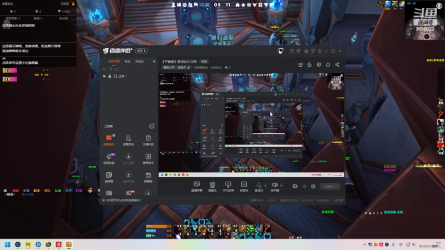
Task: Open the layout icon in room header
Action: 319,64
